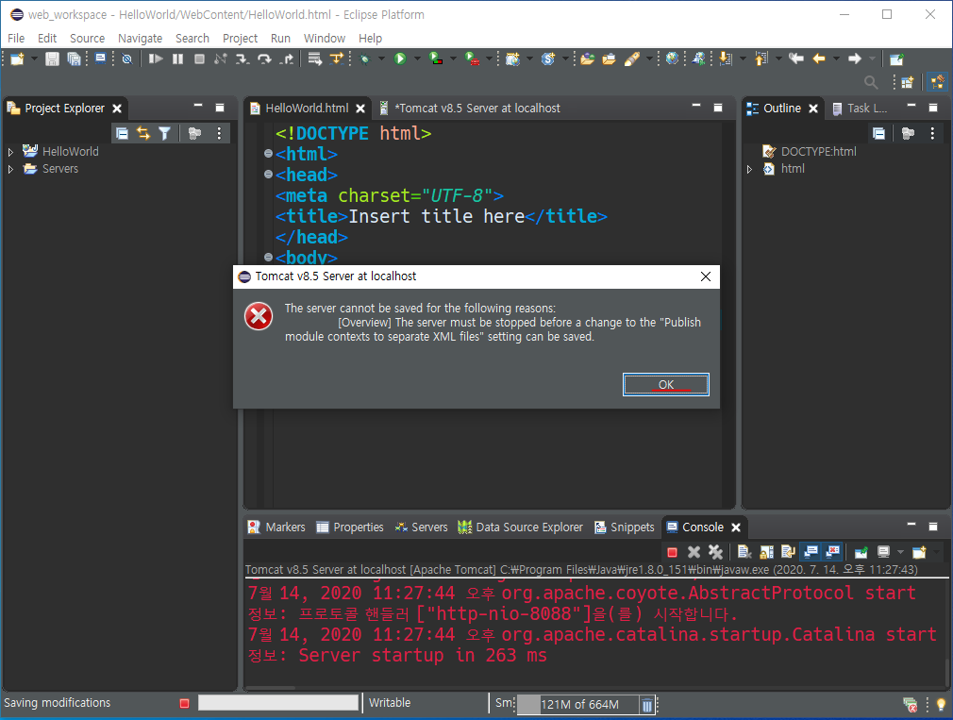Expand the Servers folder node
The height and width of the screenshot is (720, 953).
pyautogui.click(x=10, y=169)
